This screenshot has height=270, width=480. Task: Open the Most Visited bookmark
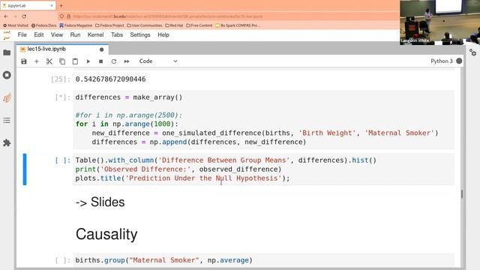click(x=16, y=25)
